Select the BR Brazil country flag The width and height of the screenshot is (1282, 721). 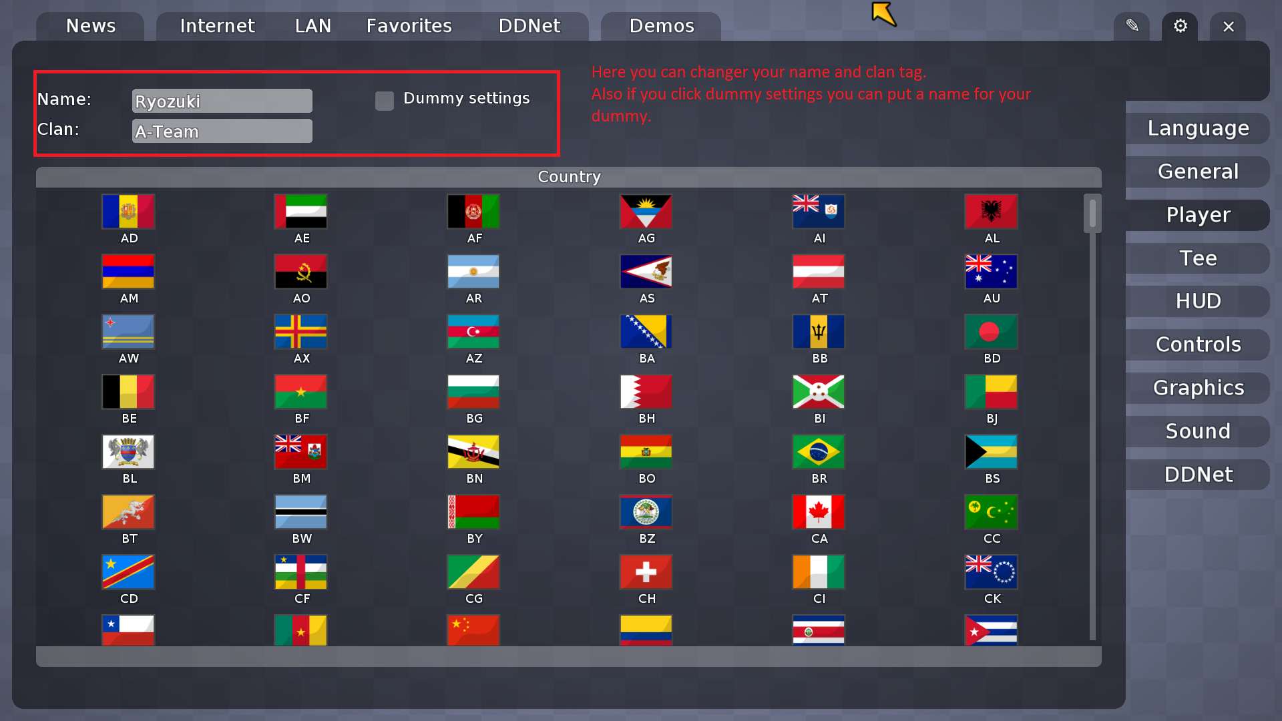818,451
